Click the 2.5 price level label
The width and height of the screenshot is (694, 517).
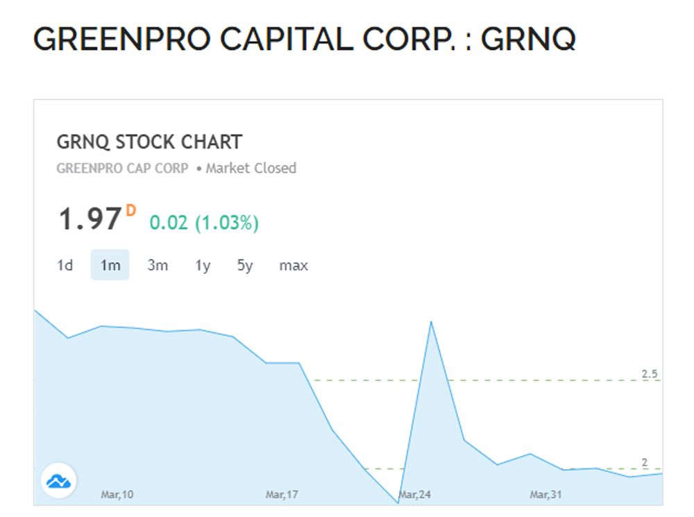tap(649, 375)
